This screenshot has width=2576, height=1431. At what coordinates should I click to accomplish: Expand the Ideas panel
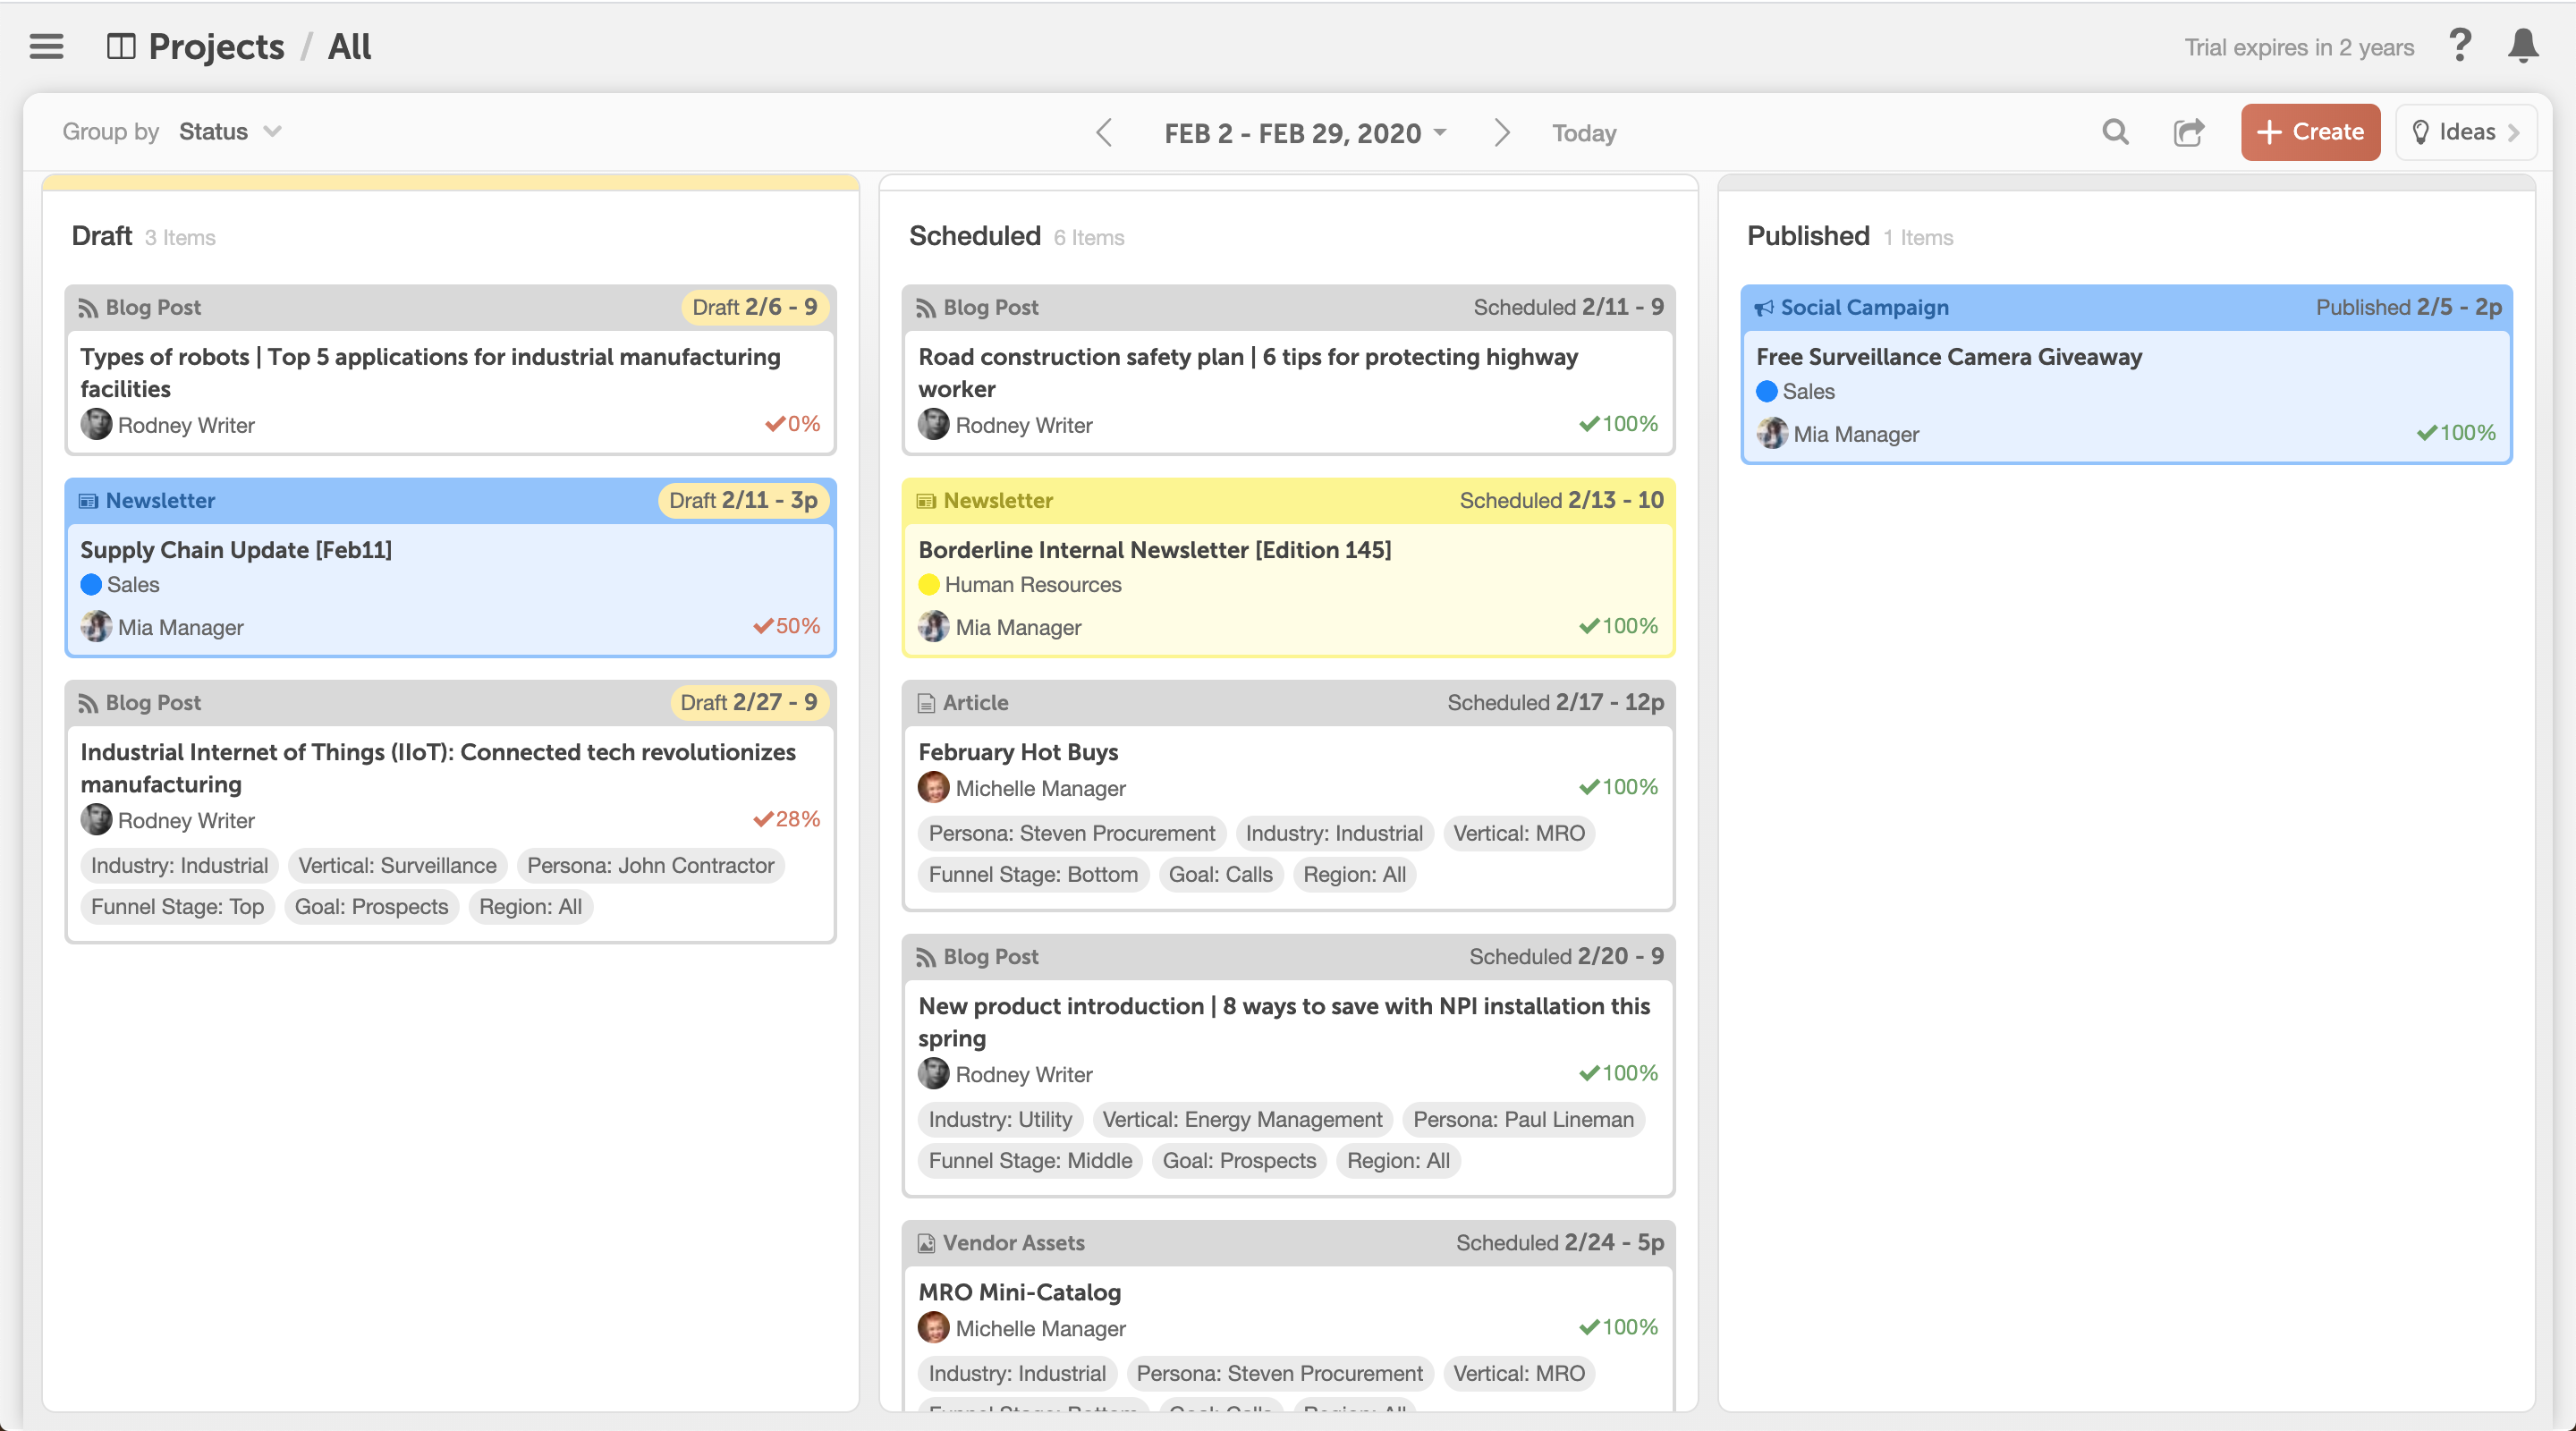[x=2466, y=132]
